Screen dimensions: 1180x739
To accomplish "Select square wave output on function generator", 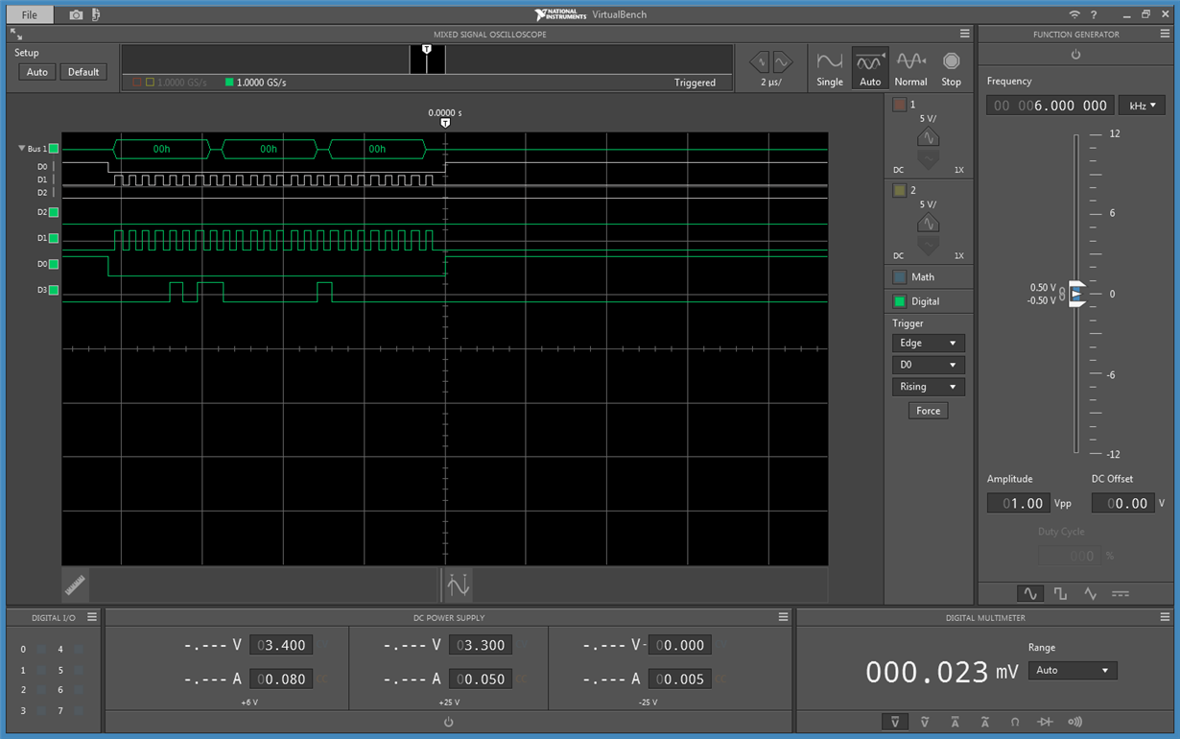I will [x=1060, y=594].
